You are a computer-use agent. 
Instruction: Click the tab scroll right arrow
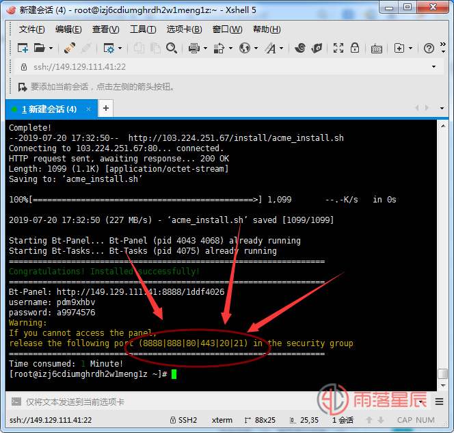[x=427, y=108]
